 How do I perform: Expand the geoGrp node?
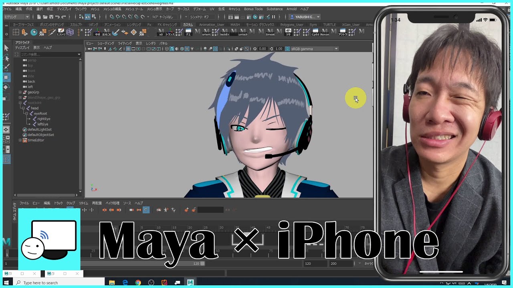point(20,92)
